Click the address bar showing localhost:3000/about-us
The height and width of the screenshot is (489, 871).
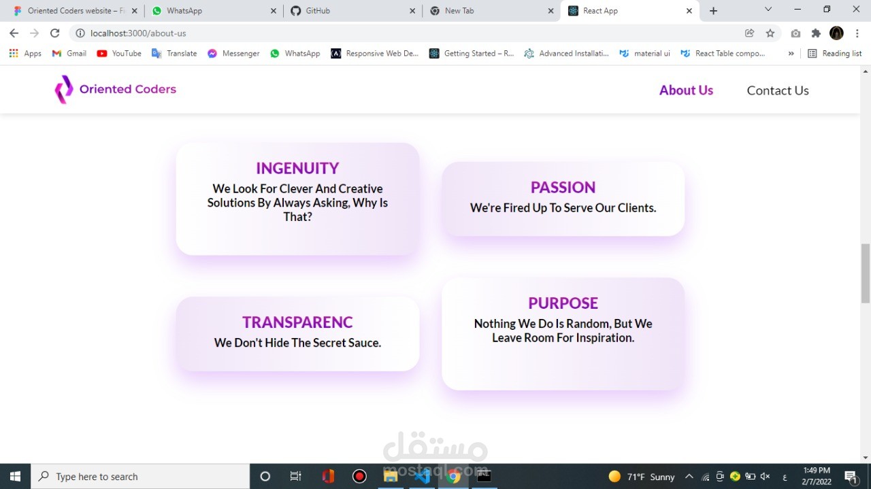(408, 33)
